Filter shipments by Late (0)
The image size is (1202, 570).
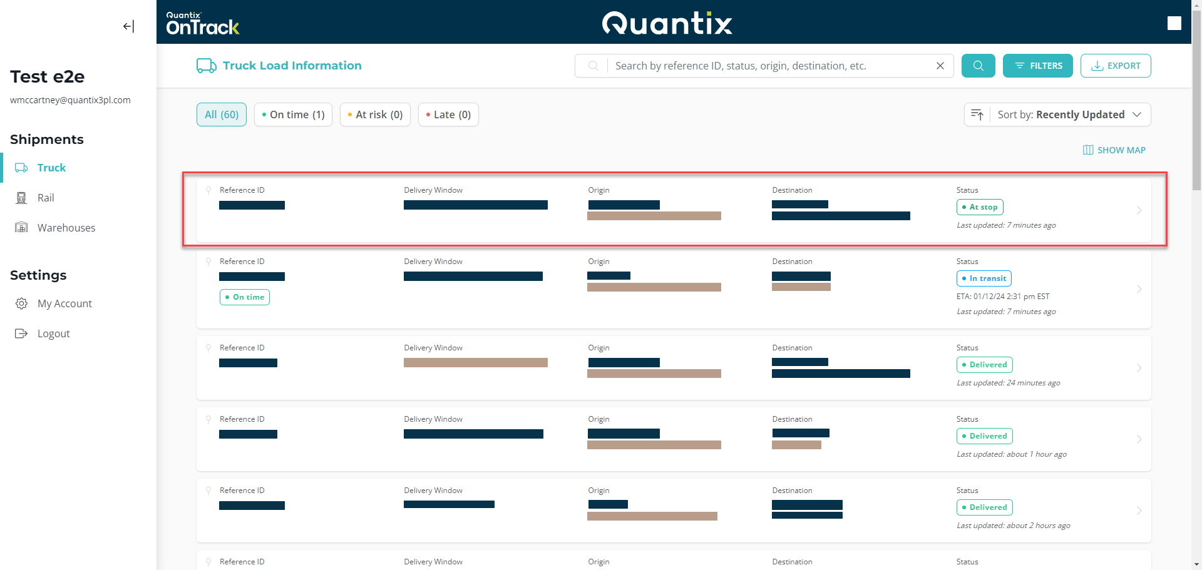[x=448, y=115]
